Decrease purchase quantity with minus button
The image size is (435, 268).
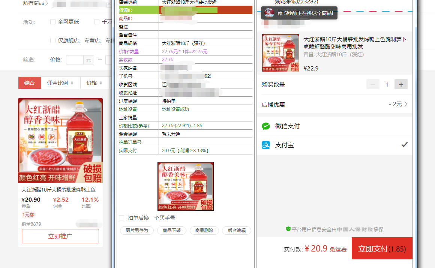click(373, 84)
